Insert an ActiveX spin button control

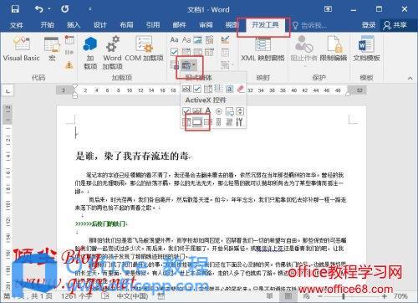[x=240, y=111]
